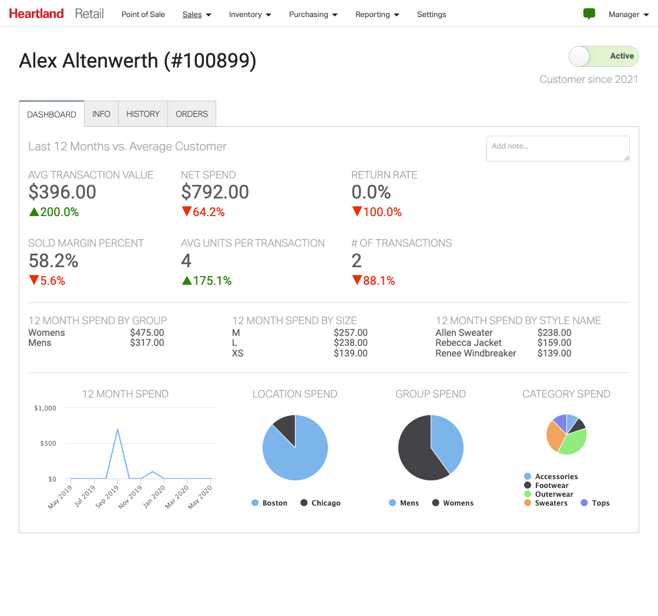The height and width of the screenshot is (616, 658).
Task: Click the Boston legend marker
Action: [255, 503]
